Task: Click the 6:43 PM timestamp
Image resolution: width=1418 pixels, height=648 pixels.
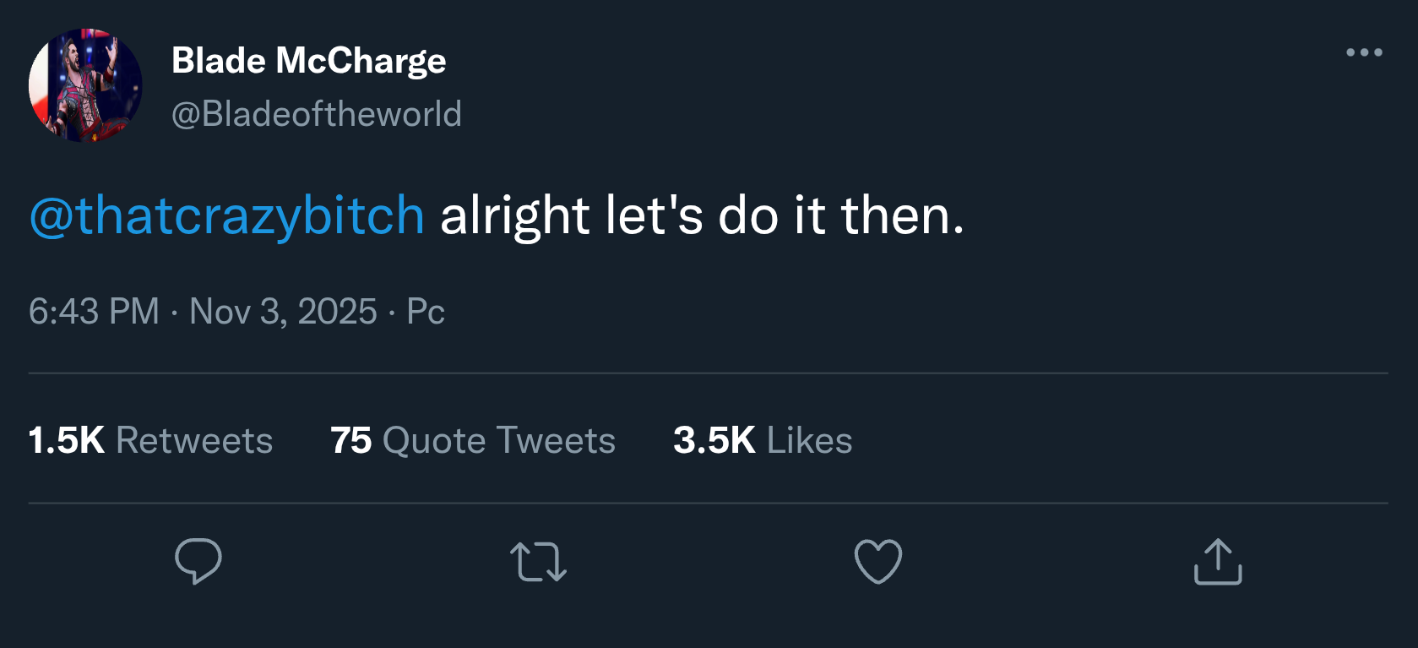Action: (94, 312)
